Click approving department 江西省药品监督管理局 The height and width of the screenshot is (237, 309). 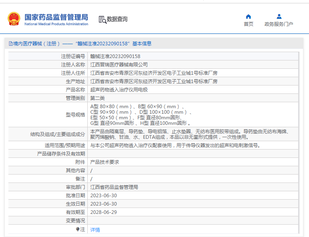click(114, 187)
